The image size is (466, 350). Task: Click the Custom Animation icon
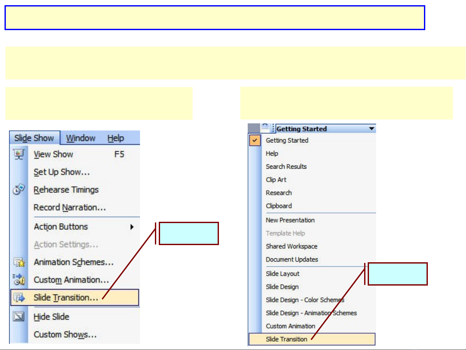pyautogui.click(x=19, y=279)
